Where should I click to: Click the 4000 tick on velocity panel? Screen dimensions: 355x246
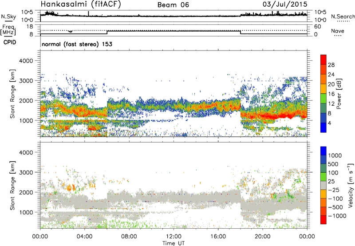click(x=26, y=152)
